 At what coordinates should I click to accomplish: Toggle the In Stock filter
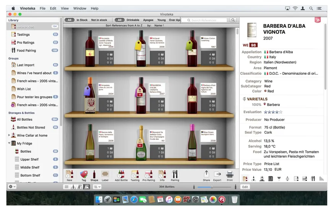pos(82,20)
